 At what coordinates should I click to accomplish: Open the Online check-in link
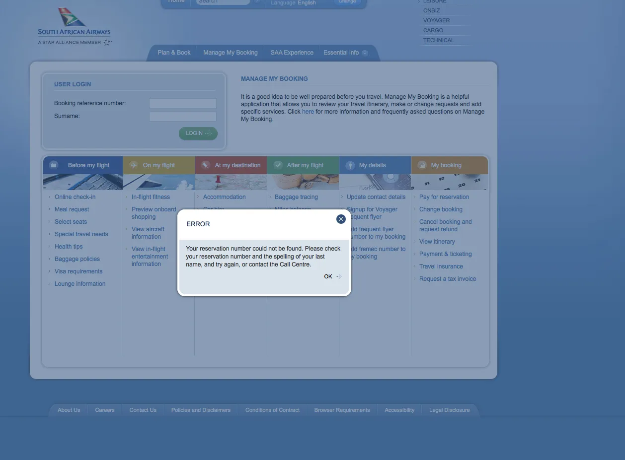[x=75, y=197]
